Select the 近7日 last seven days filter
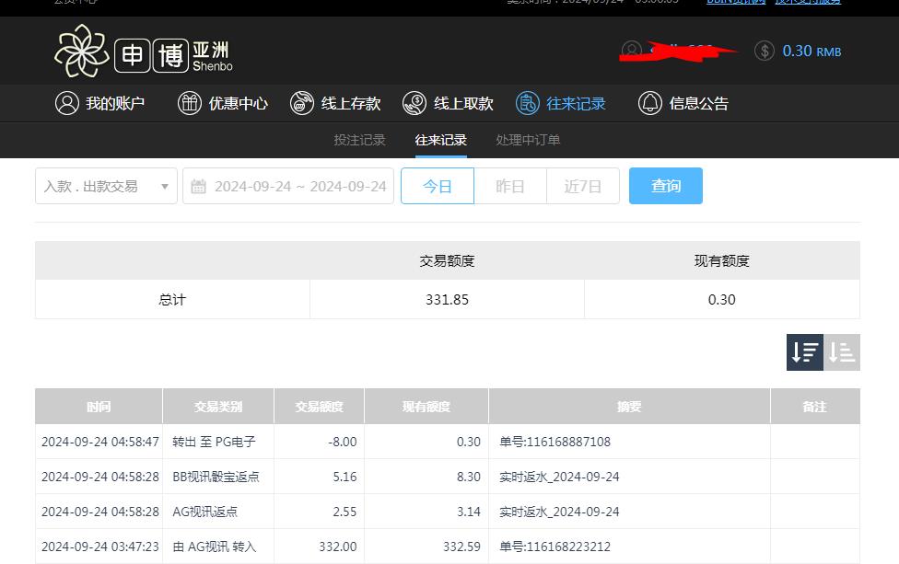This screenshot has width=899, height=564. click(x=582, y=185)
